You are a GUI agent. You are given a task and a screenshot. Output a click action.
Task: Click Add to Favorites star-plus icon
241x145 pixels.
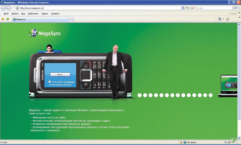pyautogui.click(x=8, y=19)
